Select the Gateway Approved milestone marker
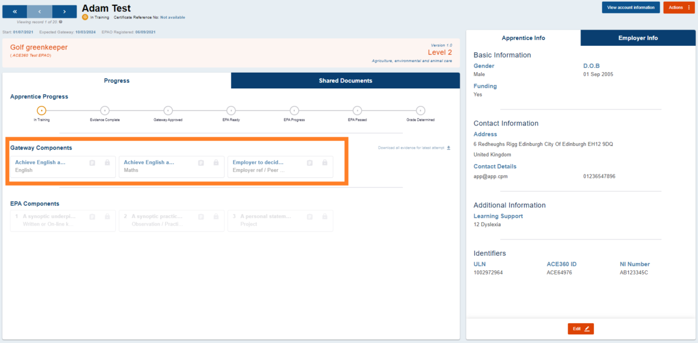 pos(168,110)
